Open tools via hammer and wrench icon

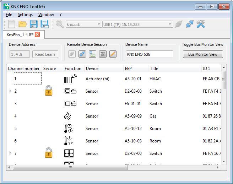pos(201,24)
